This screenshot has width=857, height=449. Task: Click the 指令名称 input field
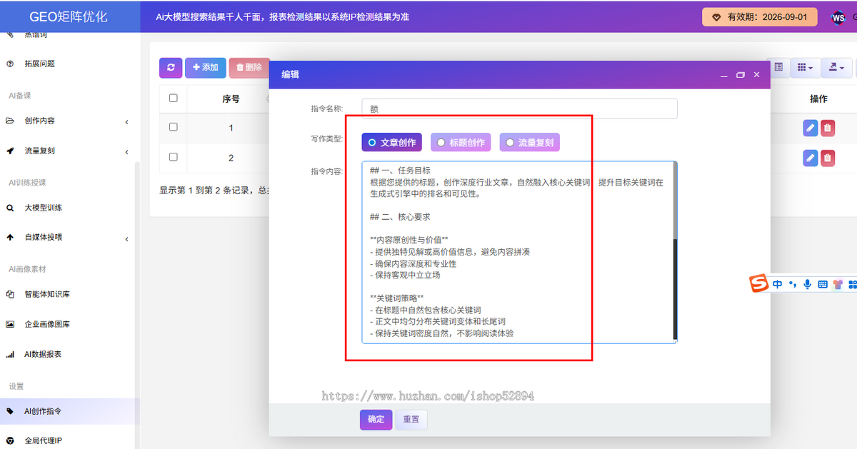[x=519, y=109]
